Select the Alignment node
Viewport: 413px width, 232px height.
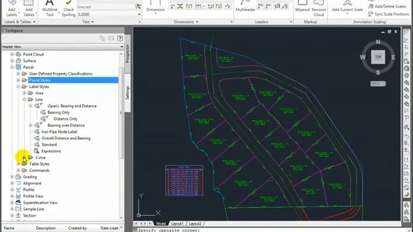click(x=32, y=183)
